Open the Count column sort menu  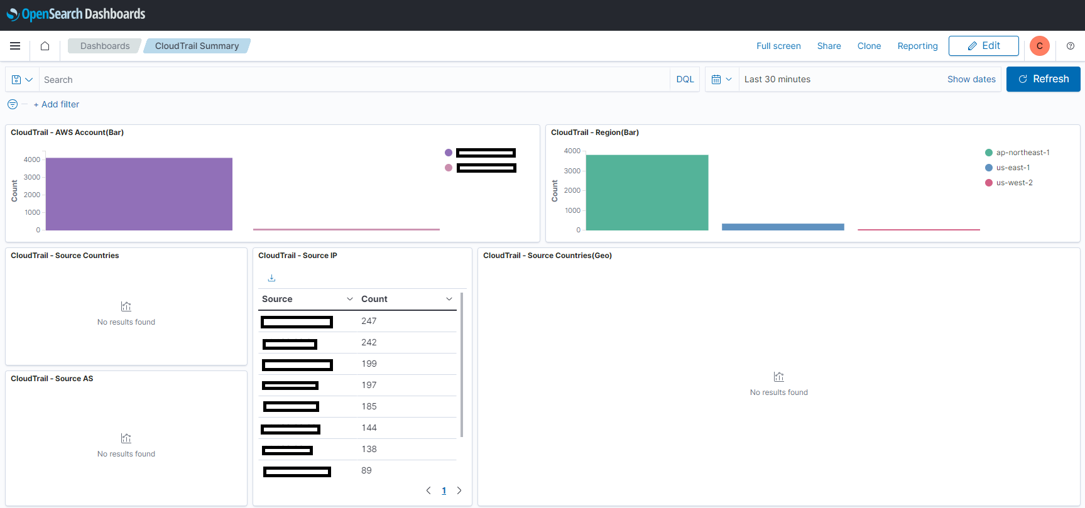[449, 299]
